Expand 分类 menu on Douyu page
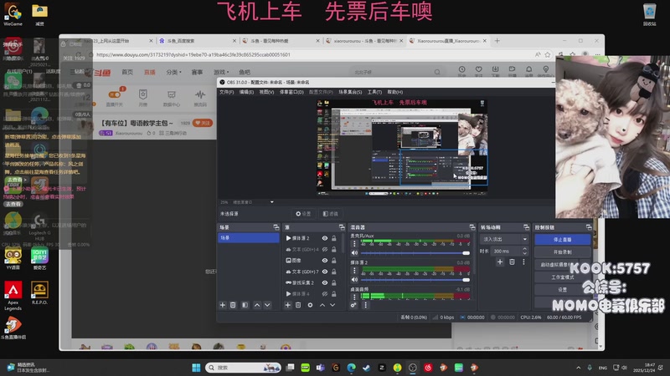This screenshot has width=670, height=376. 173,72
